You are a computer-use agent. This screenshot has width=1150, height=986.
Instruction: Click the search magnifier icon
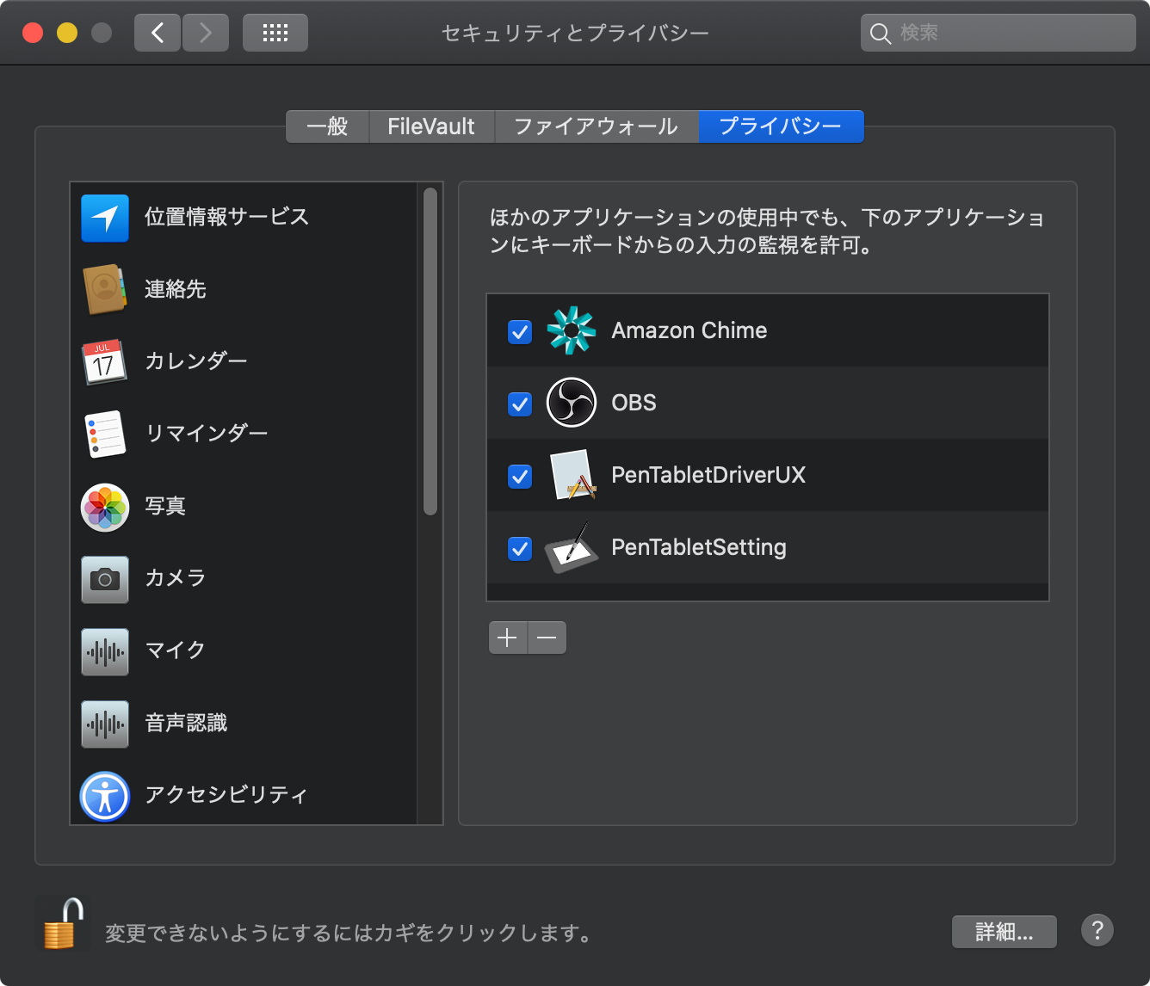pos(880,34)
